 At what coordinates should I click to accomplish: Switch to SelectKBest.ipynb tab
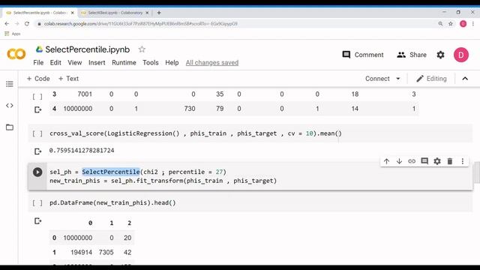115,13
